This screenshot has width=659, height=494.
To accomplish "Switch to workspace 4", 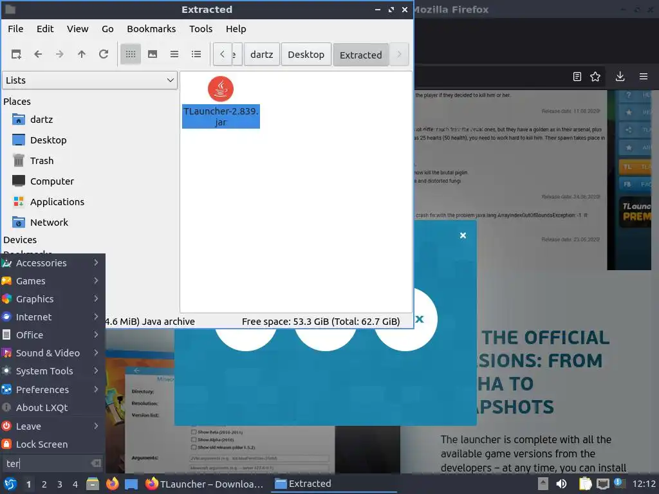I will coord(75,484).
